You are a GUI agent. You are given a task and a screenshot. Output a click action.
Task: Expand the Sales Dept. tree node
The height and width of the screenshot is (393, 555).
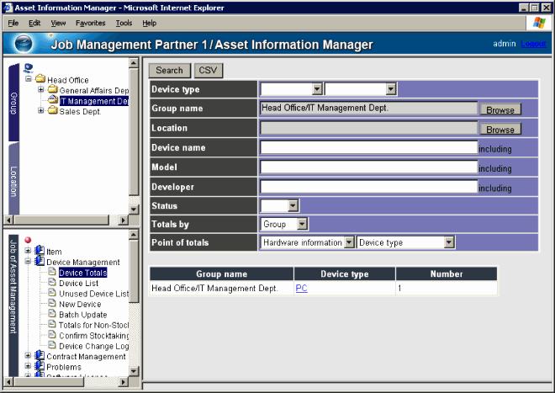(41, 111)
